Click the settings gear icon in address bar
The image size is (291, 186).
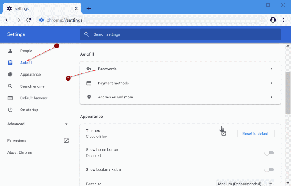point(42,20)
